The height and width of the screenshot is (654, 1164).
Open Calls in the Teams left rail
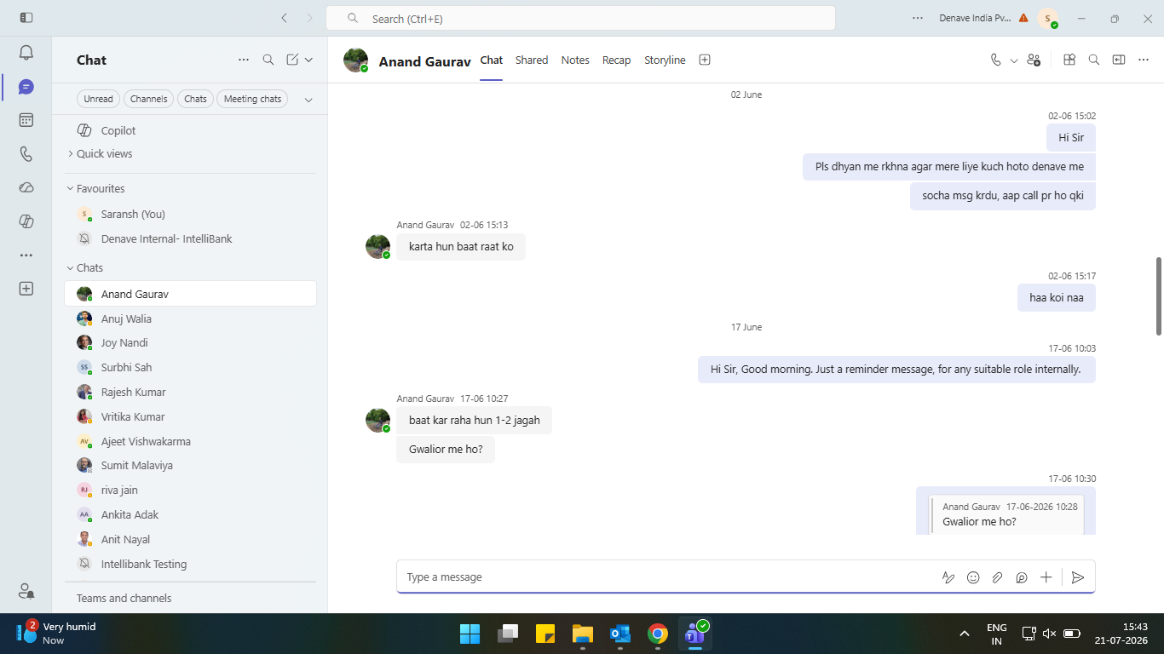tap(26, 154)
